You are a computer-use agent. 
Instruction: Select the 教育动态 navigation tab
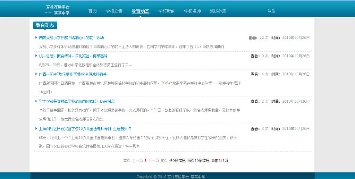pyautogui.click(x=141, y=11)
